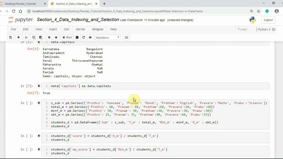The height and width of the screenshot is (159, 283).
Task: Cut selected cells with scissors icon
Action: click(27, 37)
